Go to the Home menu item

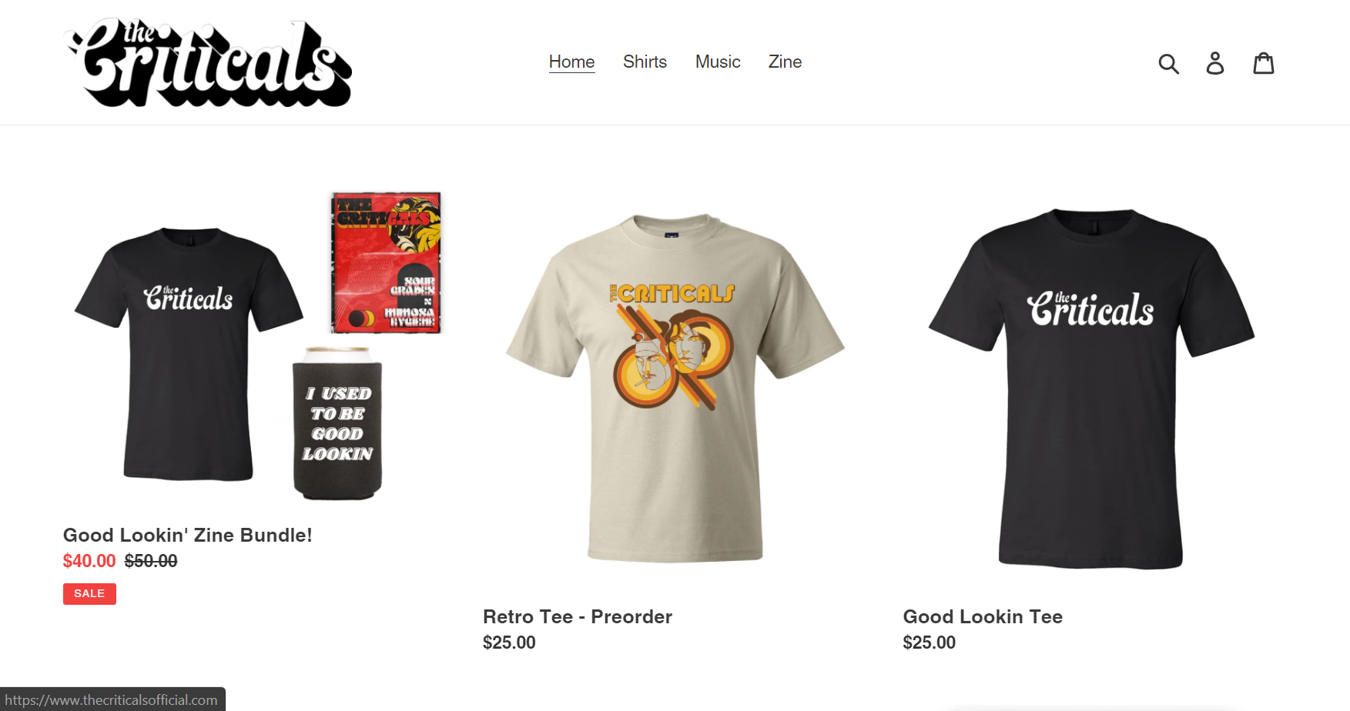(571, 62)
